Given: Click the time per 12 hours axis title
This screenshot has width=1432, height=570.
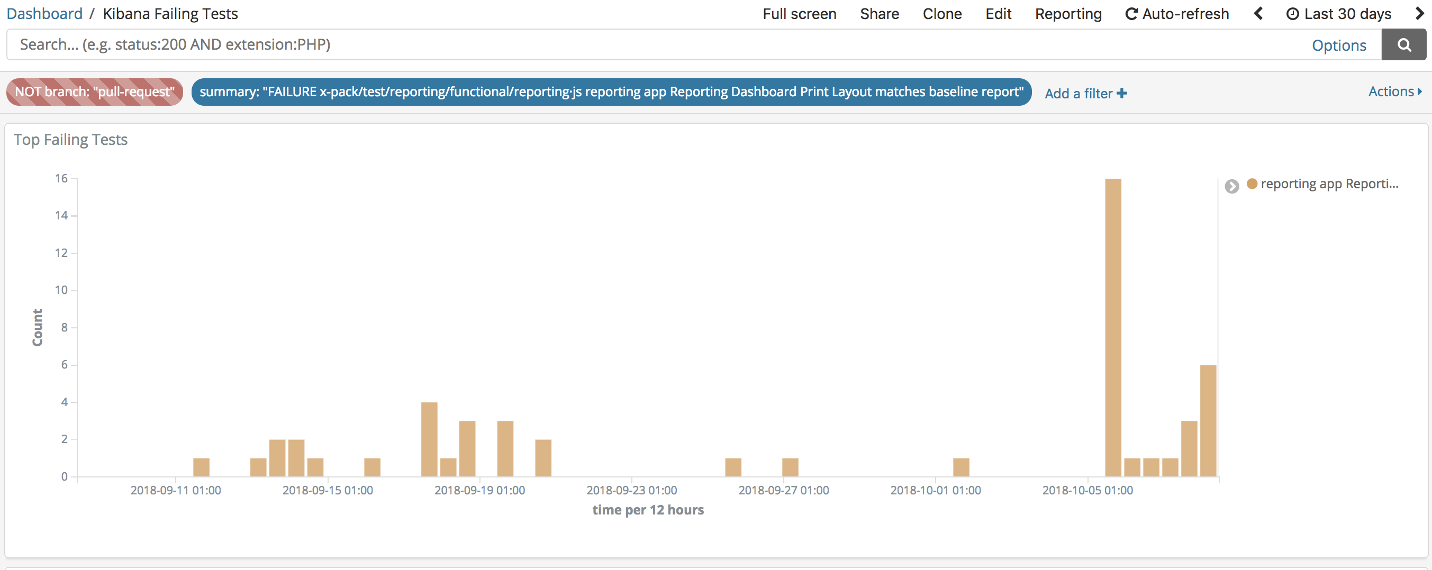Looking at the screenshot, I should [x=648, y=510].
